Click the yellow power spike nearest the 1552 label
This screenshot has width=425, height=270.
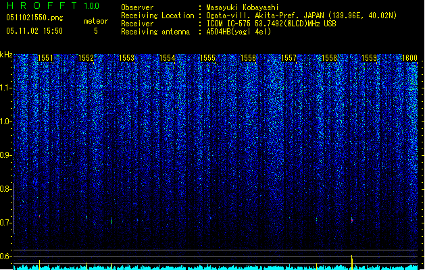coord(86,266)
